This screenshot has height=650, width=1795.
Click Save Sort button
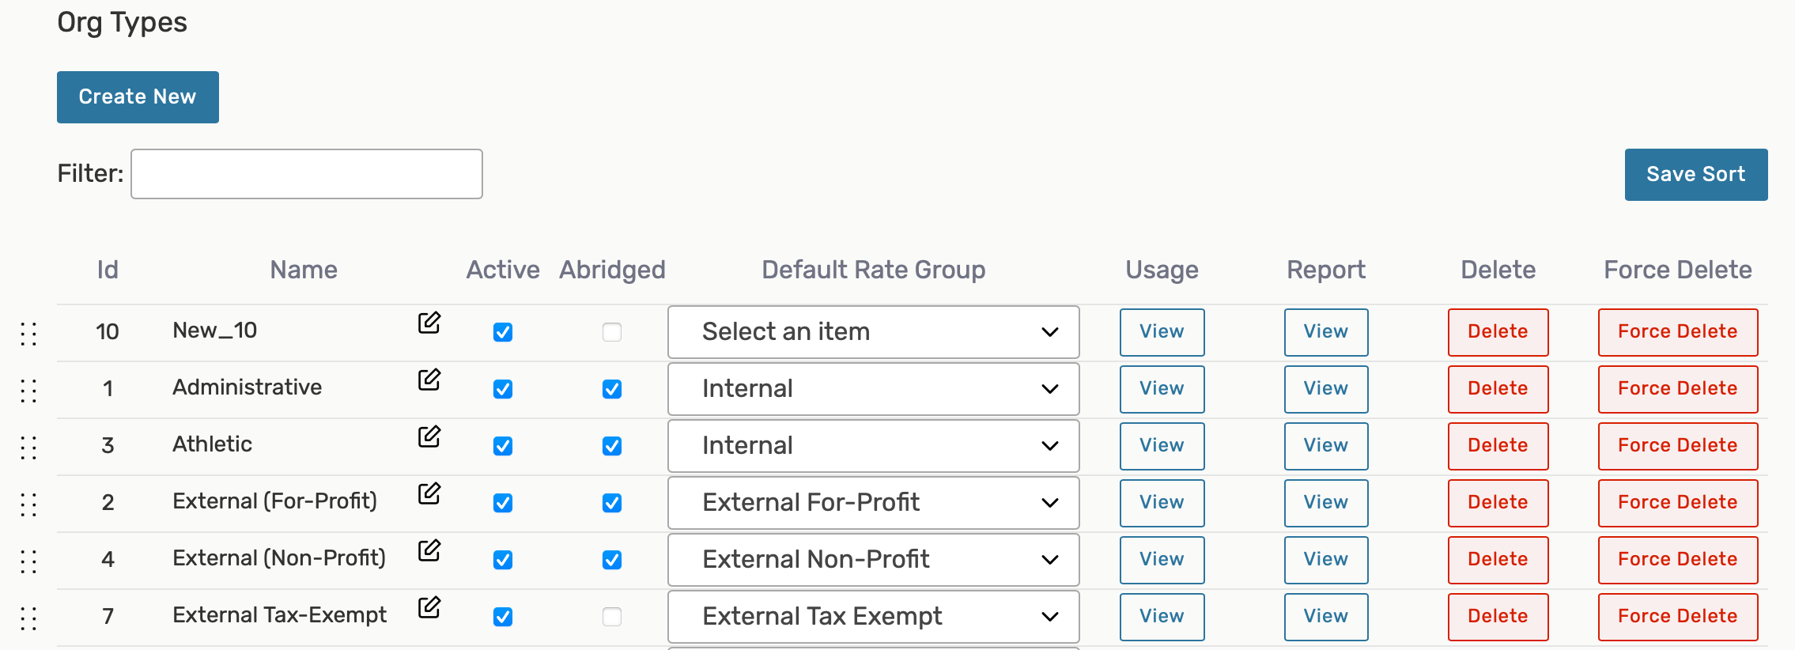coord(1695,175)
